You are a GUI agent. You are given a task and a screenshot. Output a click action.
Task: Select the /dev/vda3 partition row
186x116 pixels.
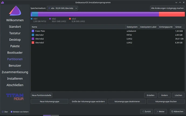pos(108,43)
